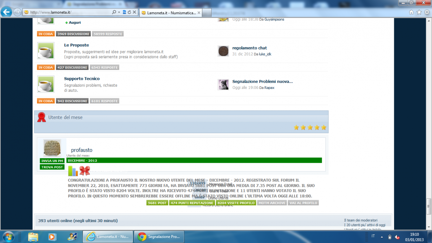This screenshot has height=243, width=432.
Task: Open browser Tools gear menu
Action: [426, 12]
